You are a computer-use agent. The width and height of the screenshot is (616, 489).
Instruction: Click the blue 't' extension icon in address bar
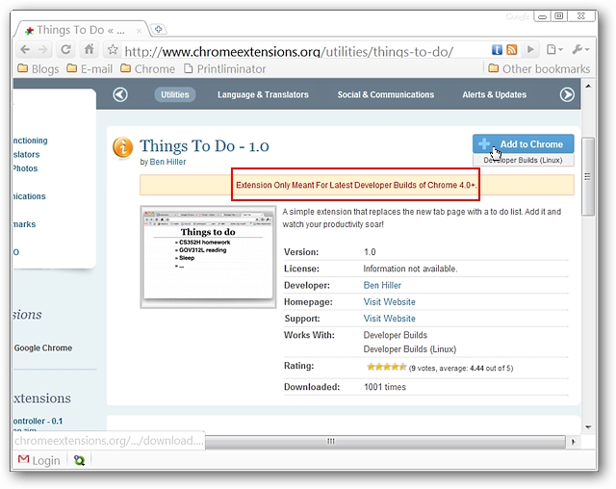pyautogui.click(x=497, y=49)
